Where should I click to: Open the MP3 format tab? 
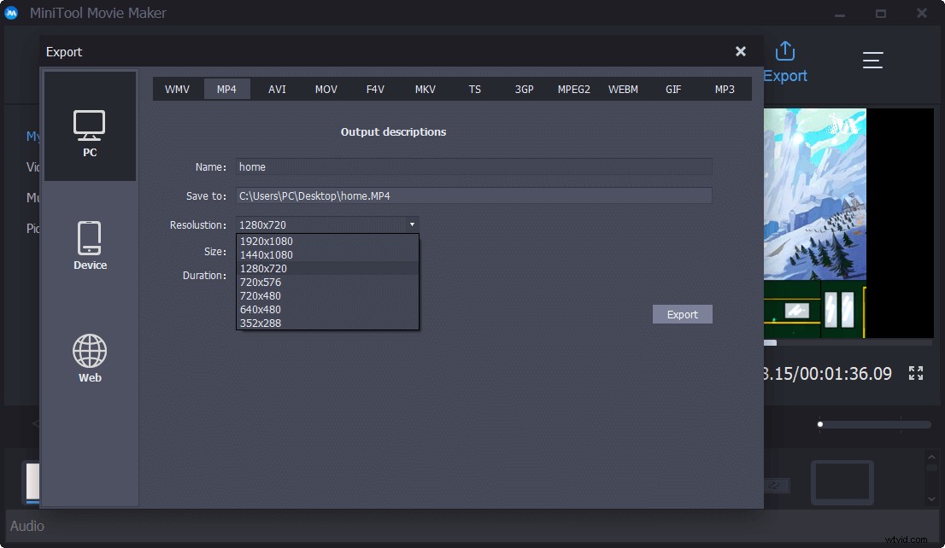(724, 88)
